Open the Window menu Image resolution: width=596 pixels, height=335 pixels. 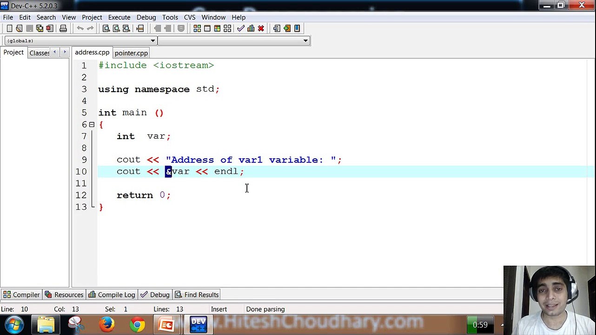(213, 17)
